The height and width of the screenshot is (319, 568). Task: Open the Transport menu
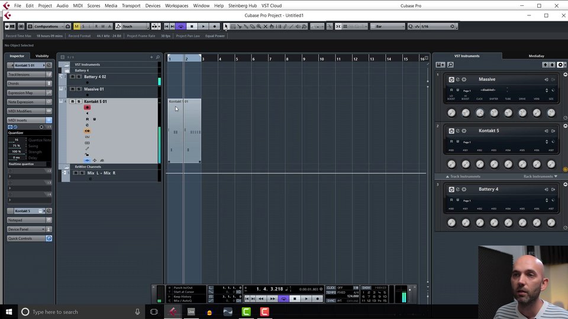(x=131, y=6)
